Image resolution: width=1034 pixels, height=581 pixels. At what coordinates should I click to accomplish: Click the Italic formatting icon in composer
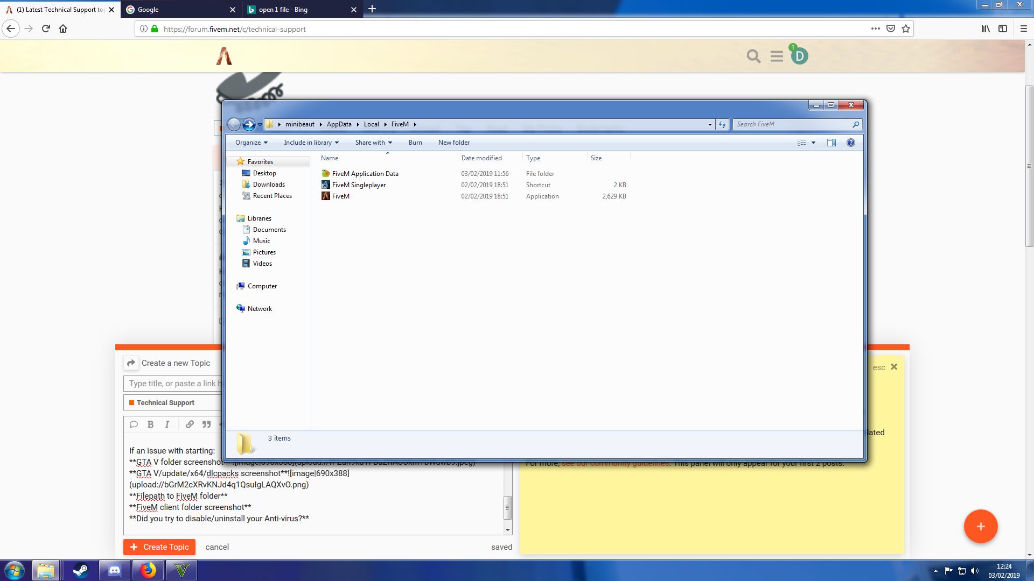(x=167, y=424)
